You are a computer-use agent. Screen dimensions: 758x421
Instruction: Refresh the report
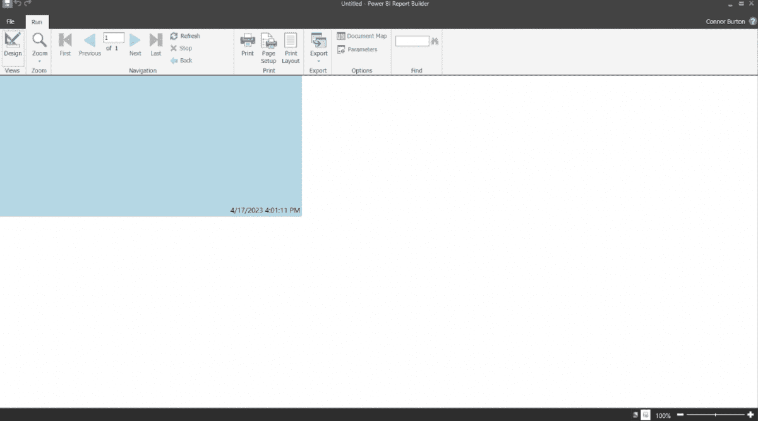185,36
